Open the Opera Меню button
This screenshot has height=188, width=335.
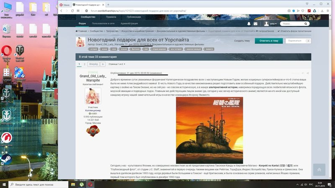tap(65, 5)
